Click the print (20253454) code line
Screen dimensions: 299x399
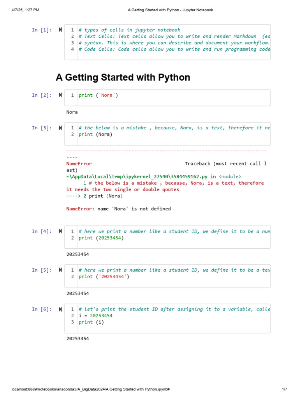(101, 238)
